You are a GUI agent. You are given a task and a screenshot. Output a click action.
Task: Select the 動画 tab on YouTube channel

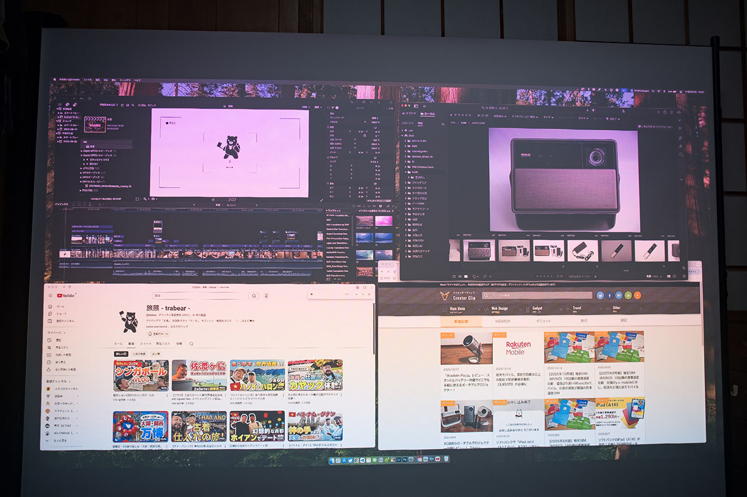point(131,344)
